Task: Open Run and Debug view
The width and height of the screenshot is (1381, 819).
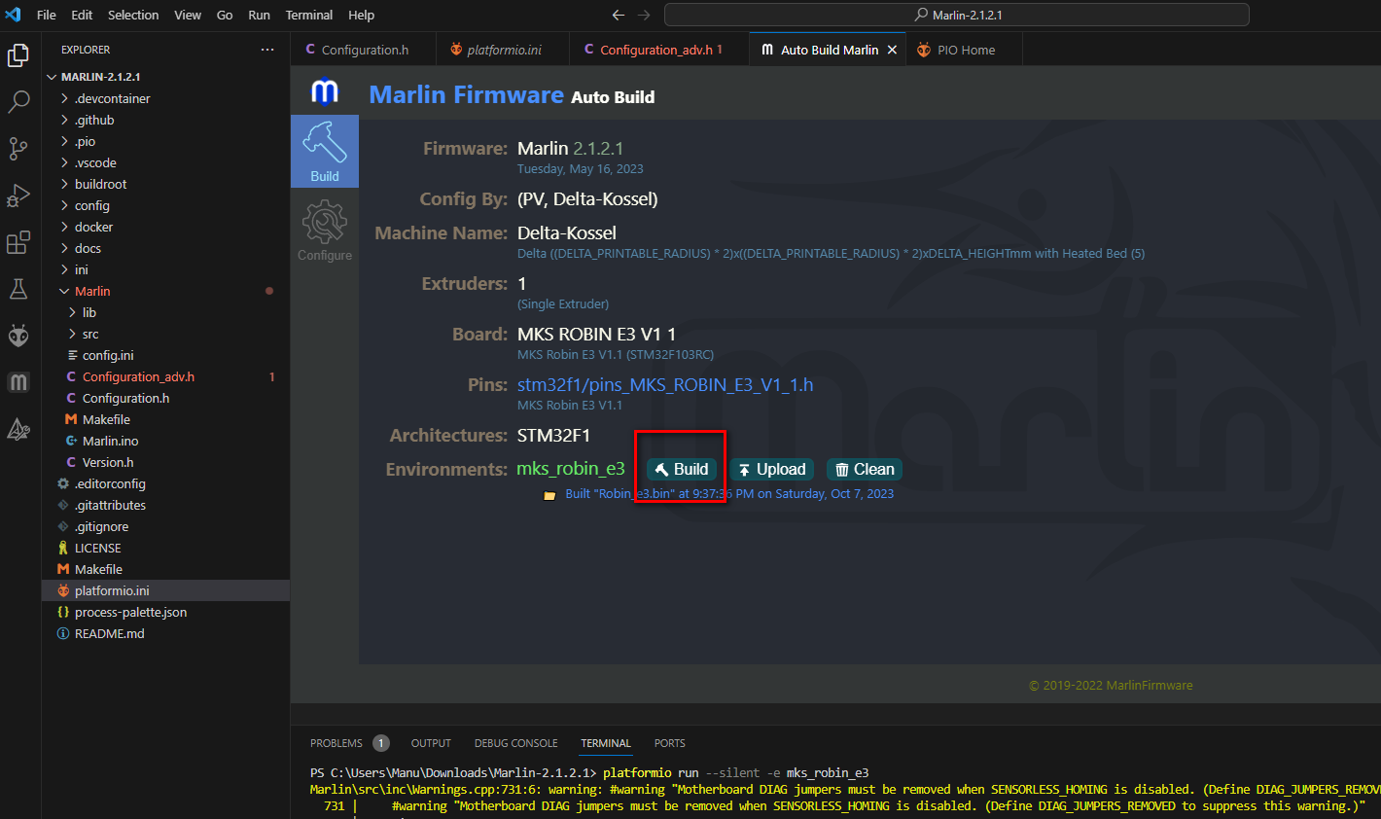Action: pos(18,195)
